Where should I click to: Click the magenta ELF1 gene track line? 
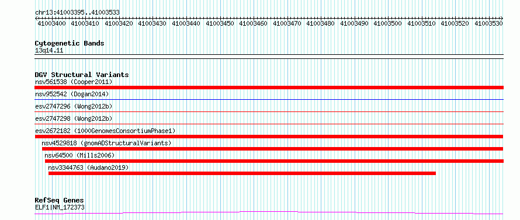tap(269, 212)
